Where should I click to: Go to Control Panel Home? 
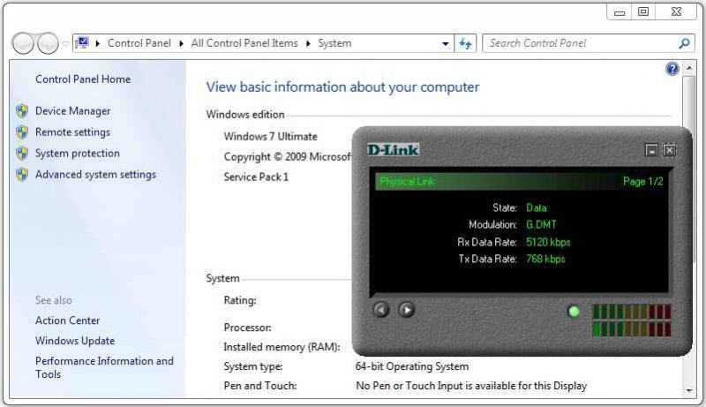click(83, 79)
